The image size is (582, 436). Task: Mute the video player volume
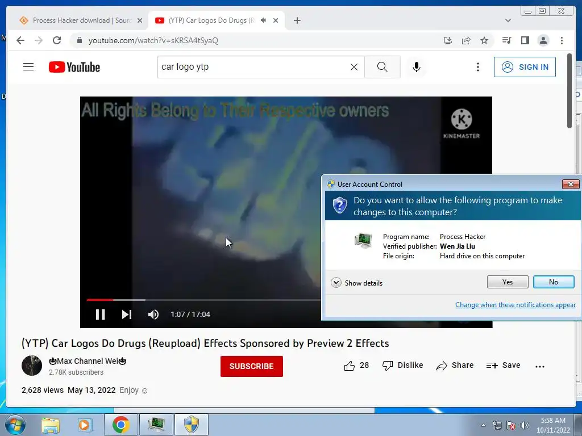[x=153, y=315]
